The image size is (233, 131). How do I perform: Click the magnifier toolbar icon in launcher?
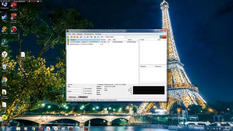[x=98, y=37]
